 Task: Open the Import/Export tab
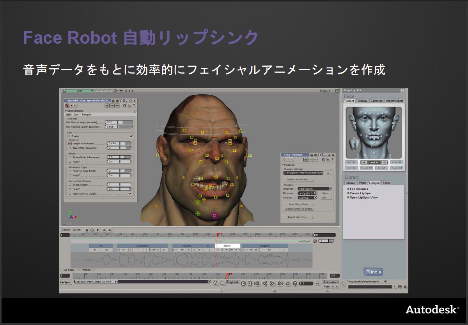point(394,101)
